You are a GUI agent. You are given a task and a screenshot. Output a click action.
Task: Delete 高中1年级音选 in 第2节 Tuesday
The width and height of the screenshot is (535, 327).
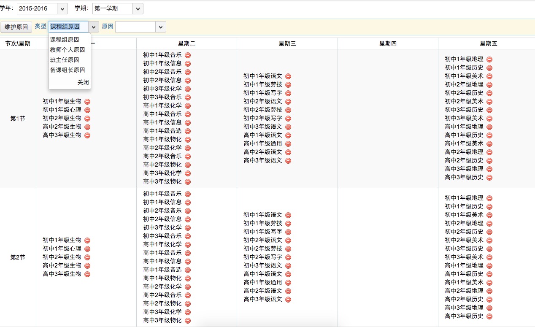coord(188,270)
